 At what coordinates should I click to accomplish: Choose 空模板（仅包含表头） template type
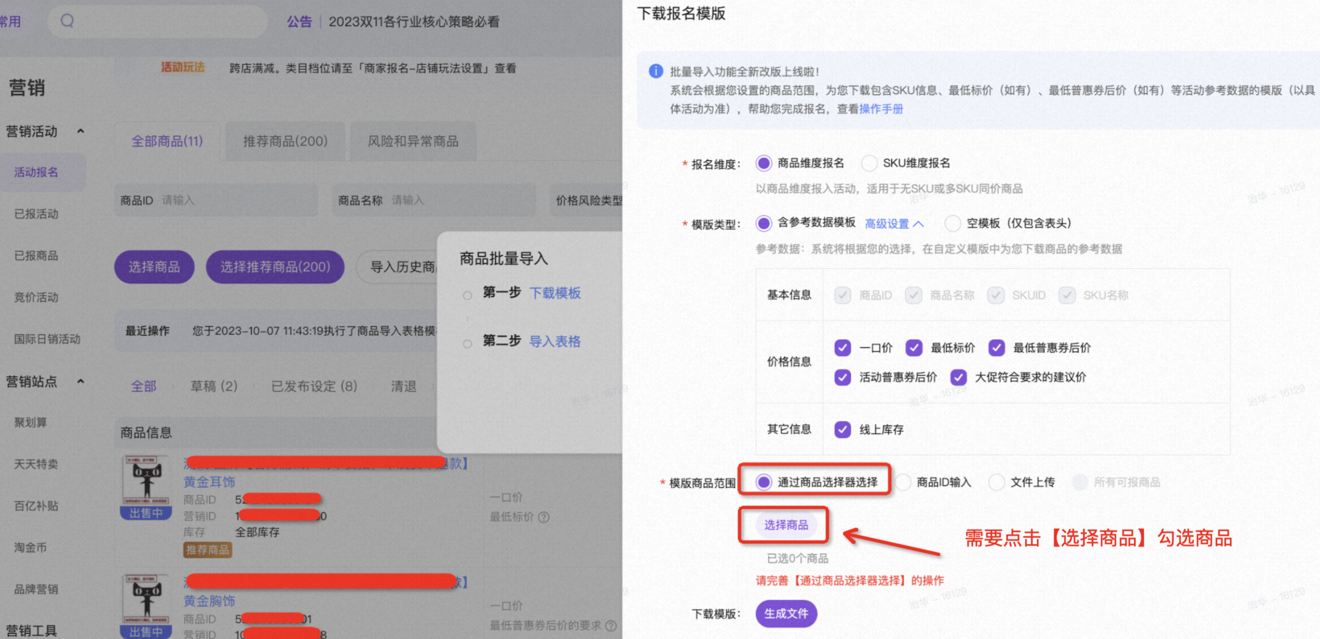[953, 223]
